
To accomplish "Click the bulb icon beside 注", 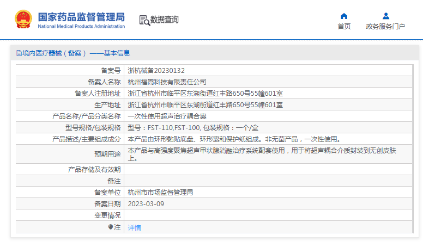I will [x=111, y=227].
